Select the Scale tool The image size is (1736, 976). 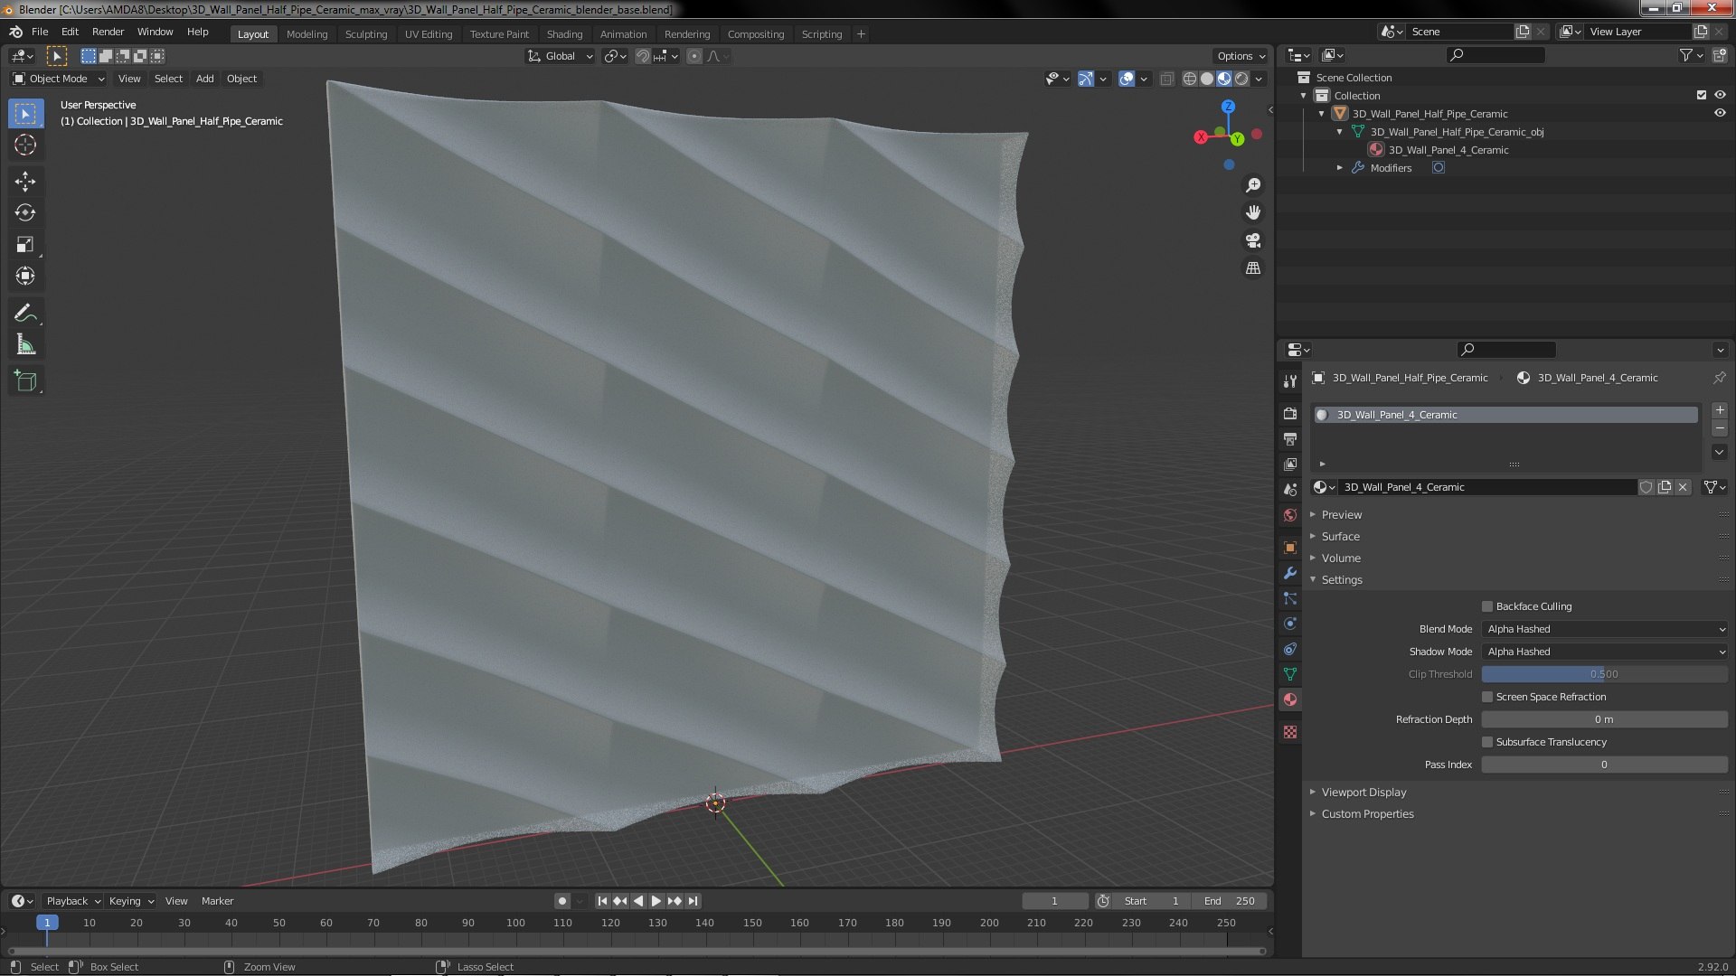[25, 245]
